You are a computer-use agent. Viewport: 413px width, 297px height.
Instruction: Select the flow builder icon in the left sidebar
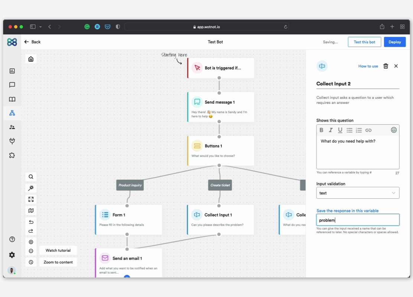click(x=12, y=113)
